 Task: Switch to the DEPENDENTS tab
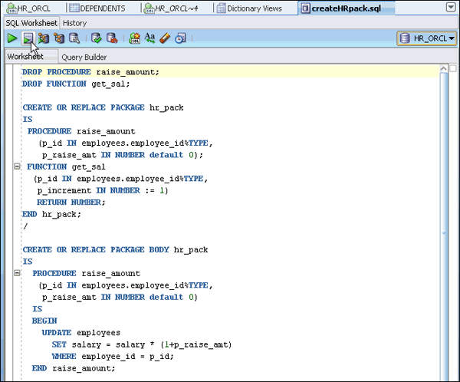click(103, 8)
